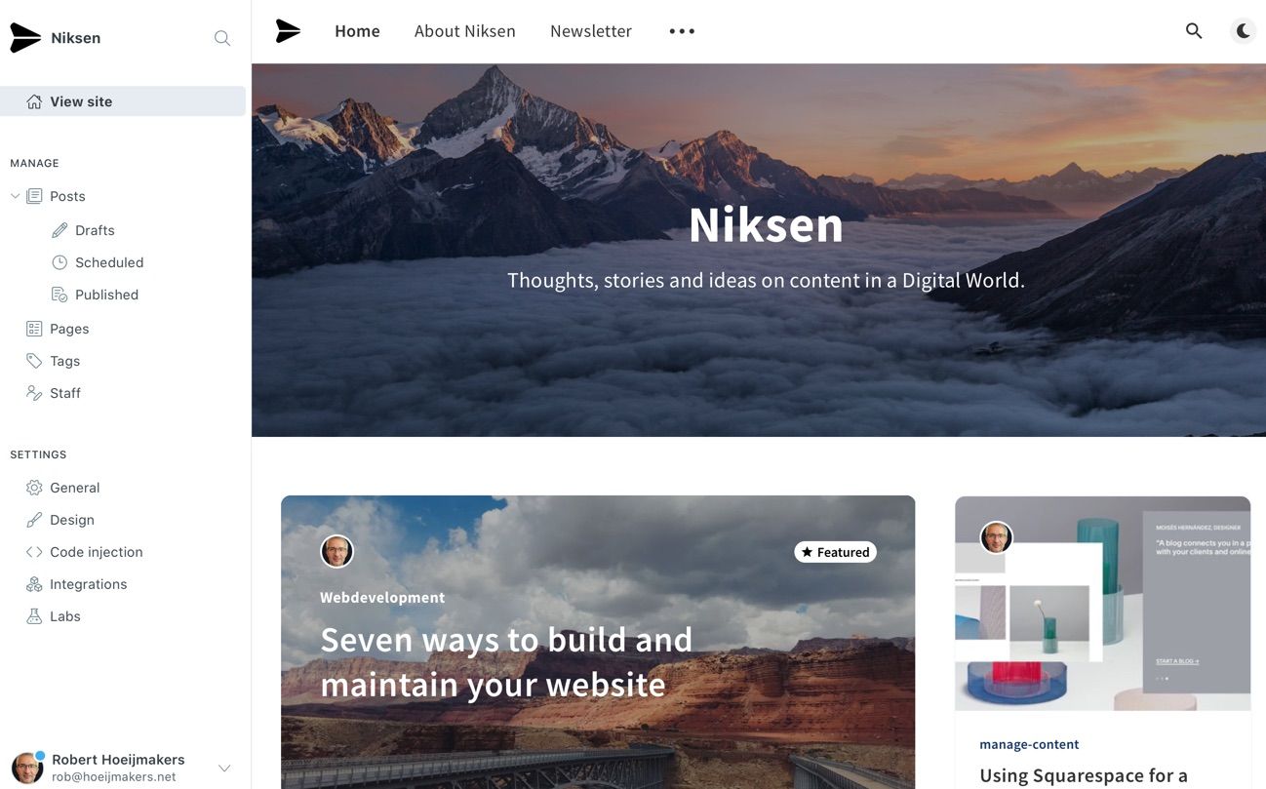Open site search in top navigation
The width and height of the screenshot is (1266, 789).
[x=1194, y=31]
